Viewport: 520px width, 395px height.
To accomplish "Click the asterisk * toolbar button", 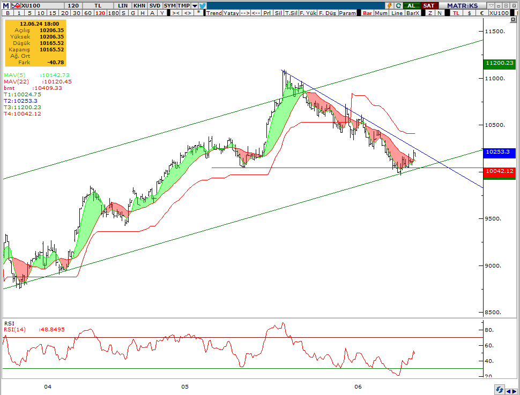I will pos(199,13).
